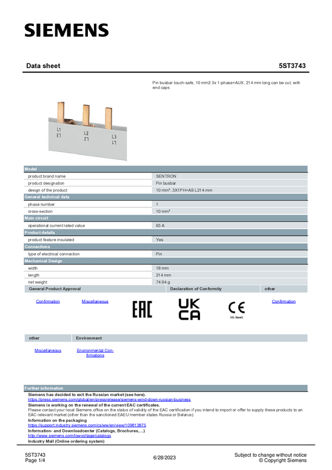Click the 'cross-section' row label
Screen dimensions: 332x470
[40, 211]
